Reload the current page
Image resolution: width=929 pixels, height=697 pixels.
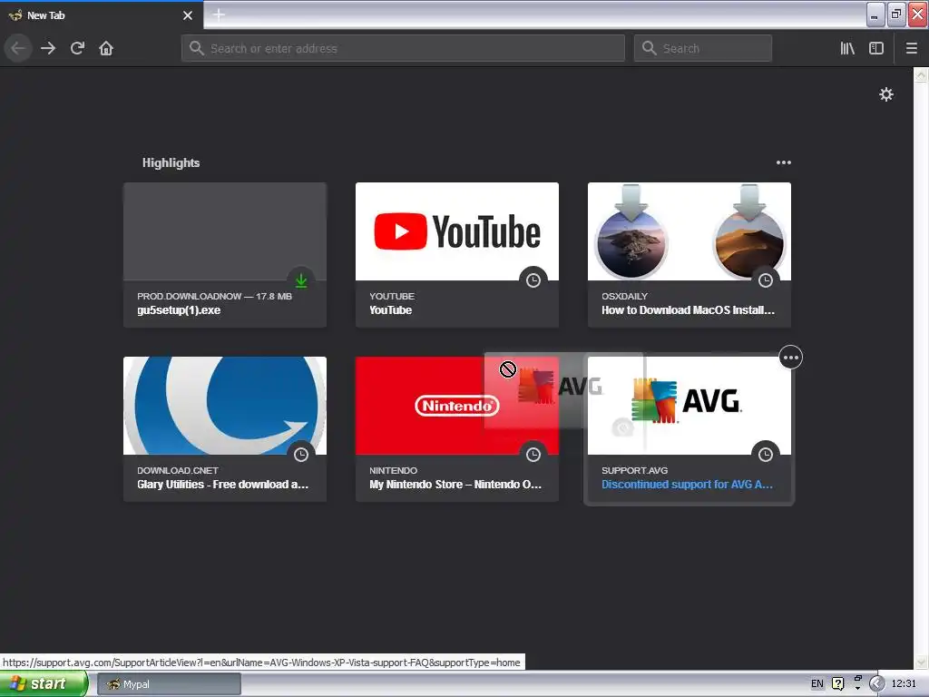tap(77, 48)
